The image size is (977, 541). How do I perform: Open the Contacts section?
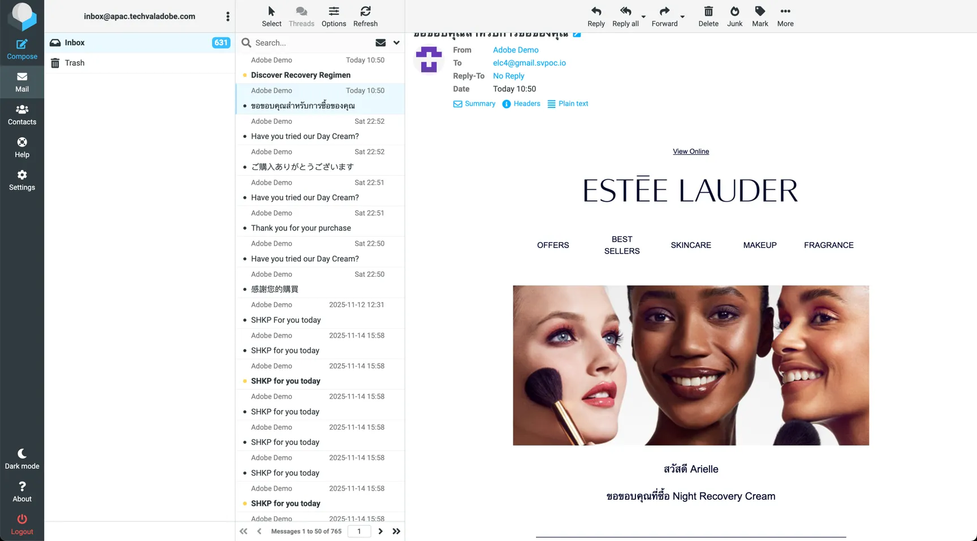22,115
